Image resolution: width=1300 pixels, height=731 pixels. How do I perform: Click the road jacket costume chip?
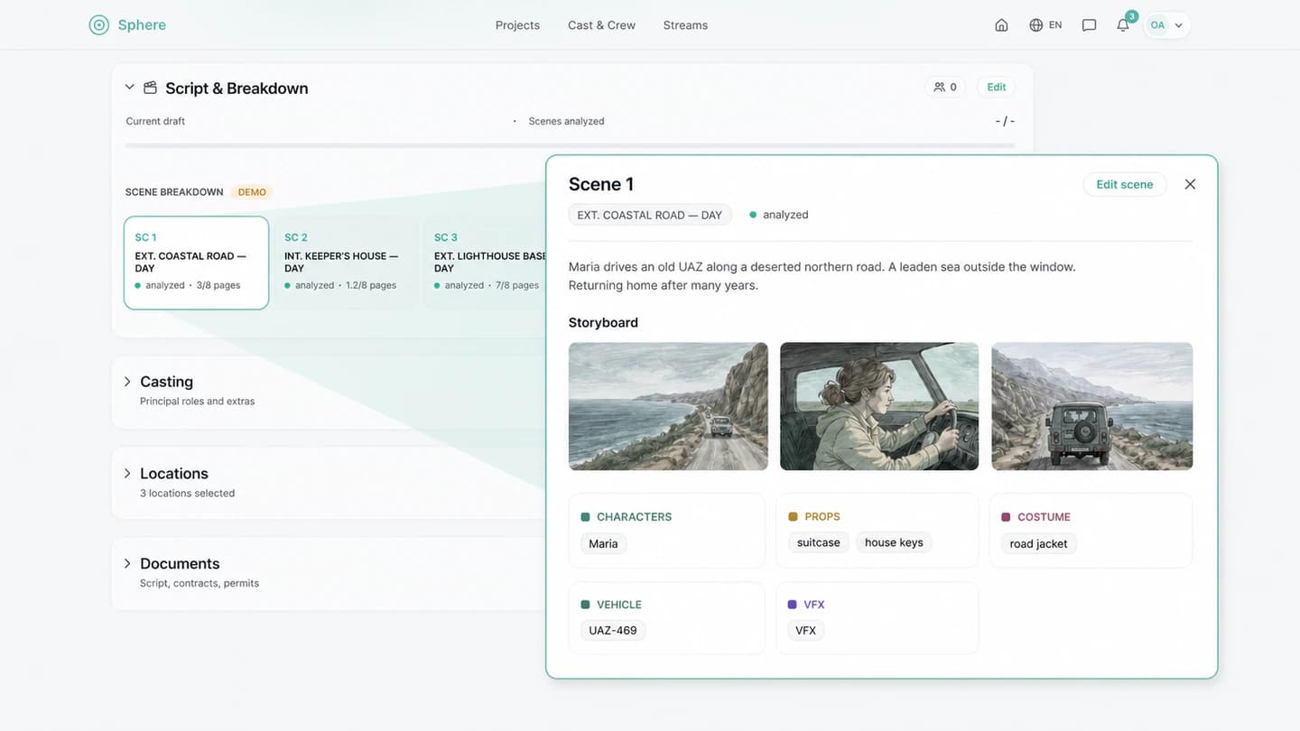(1039, 543)
